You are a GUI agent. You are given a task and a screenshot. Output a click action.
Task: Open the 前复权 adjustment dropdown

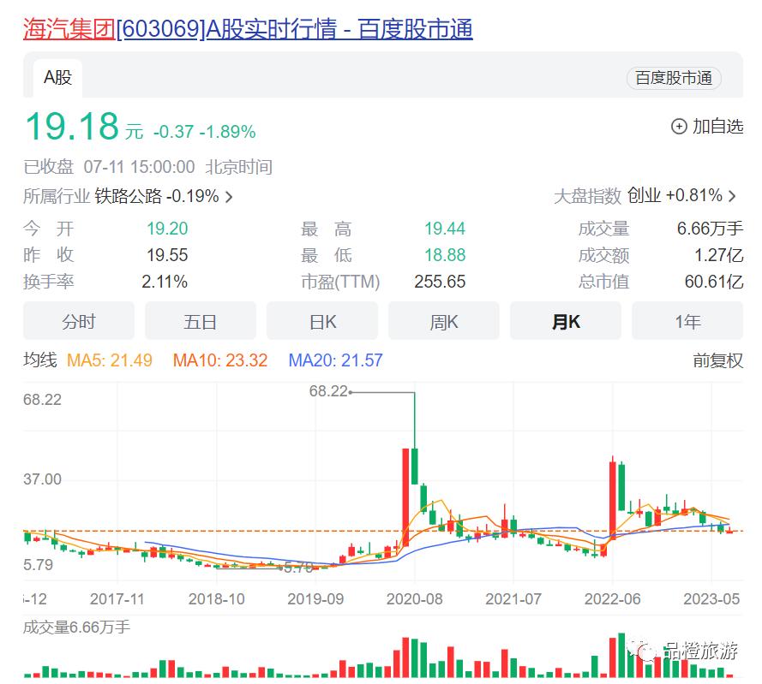tap(717, 360)
